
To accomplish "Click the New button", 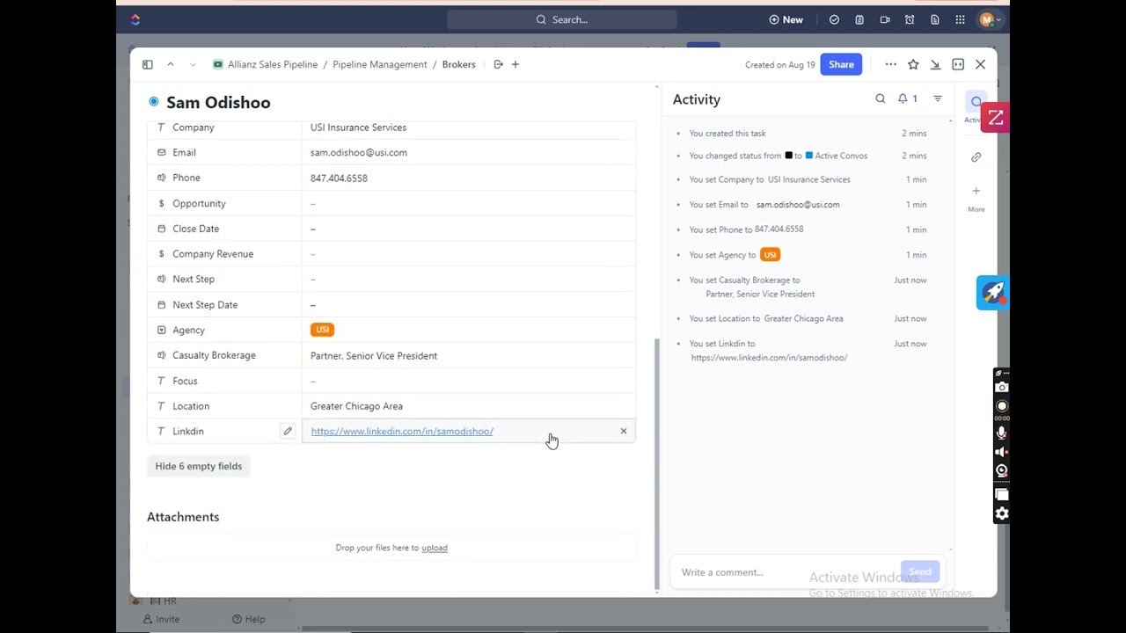I will tap(786, 19).
